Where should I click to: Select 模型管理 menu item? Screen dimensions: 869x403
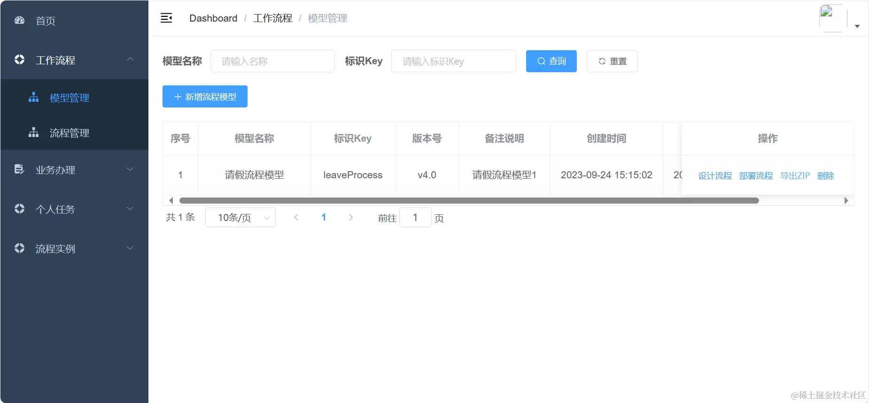74,97
